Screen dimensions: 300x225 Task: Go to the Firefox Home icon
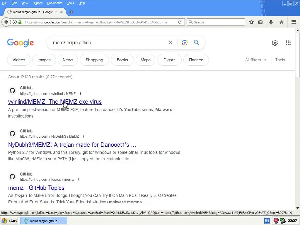click(282, 22)
